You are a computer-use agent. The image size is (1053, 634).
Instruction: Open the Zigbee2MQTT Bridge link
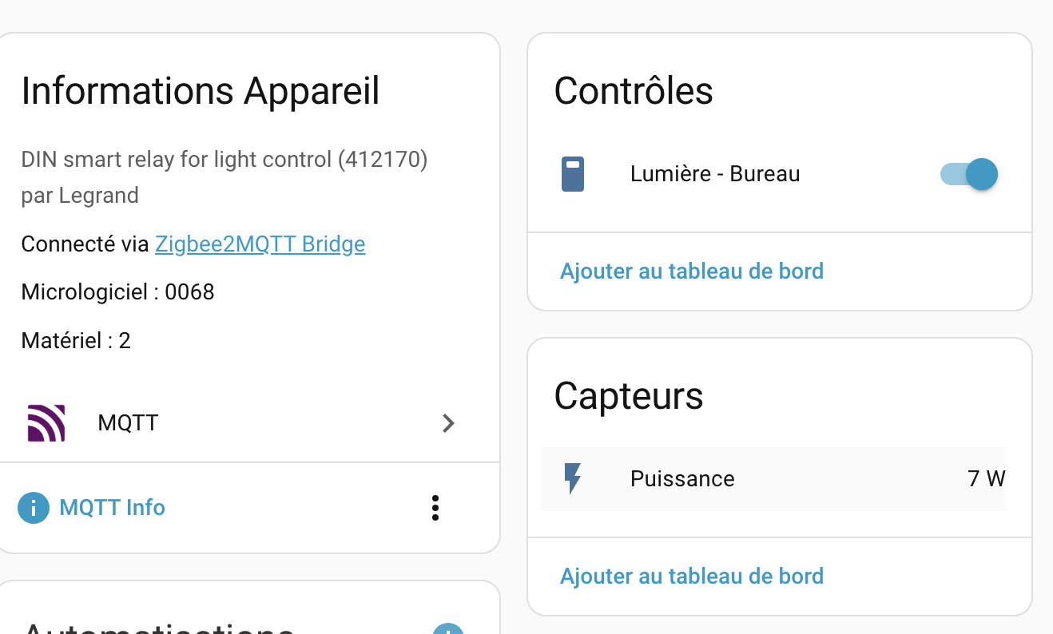(260, 244)
